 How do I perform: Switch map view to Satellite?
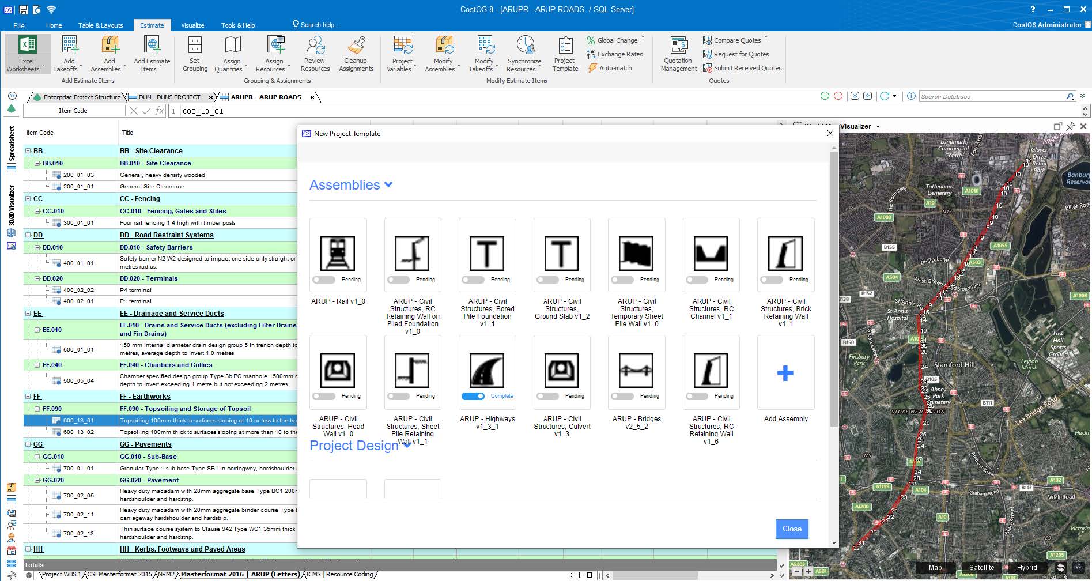981,568
